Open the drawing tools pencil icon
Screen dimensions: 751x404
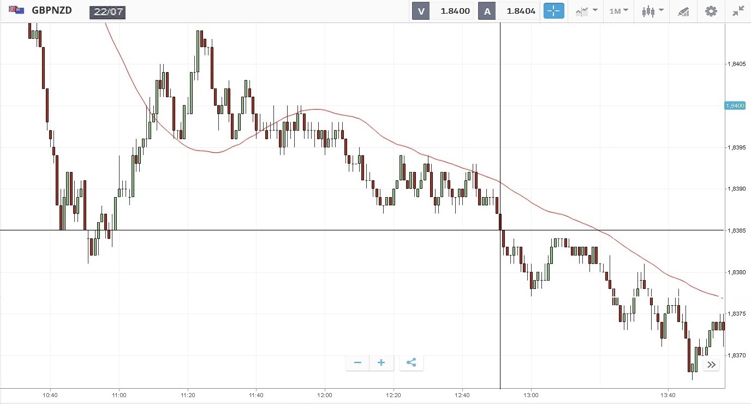(683, 11)
